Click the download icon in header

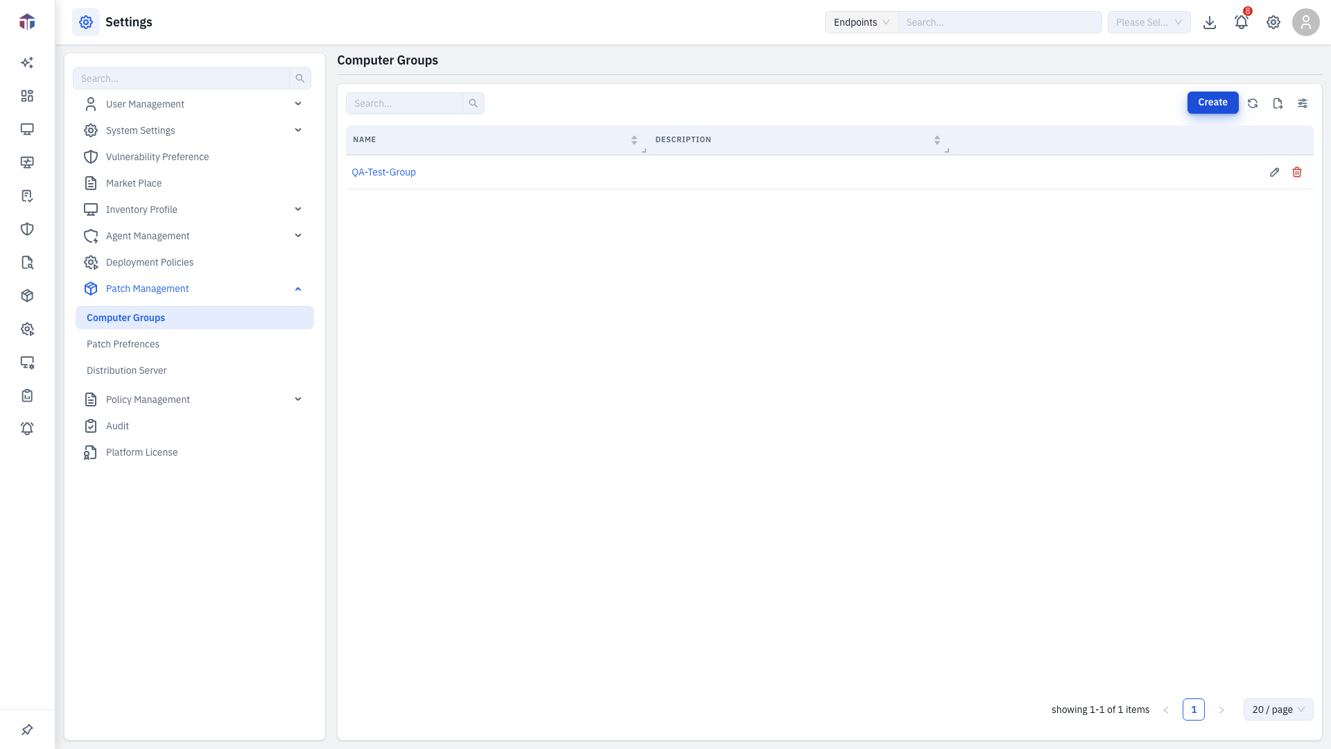click(1210, 22)
